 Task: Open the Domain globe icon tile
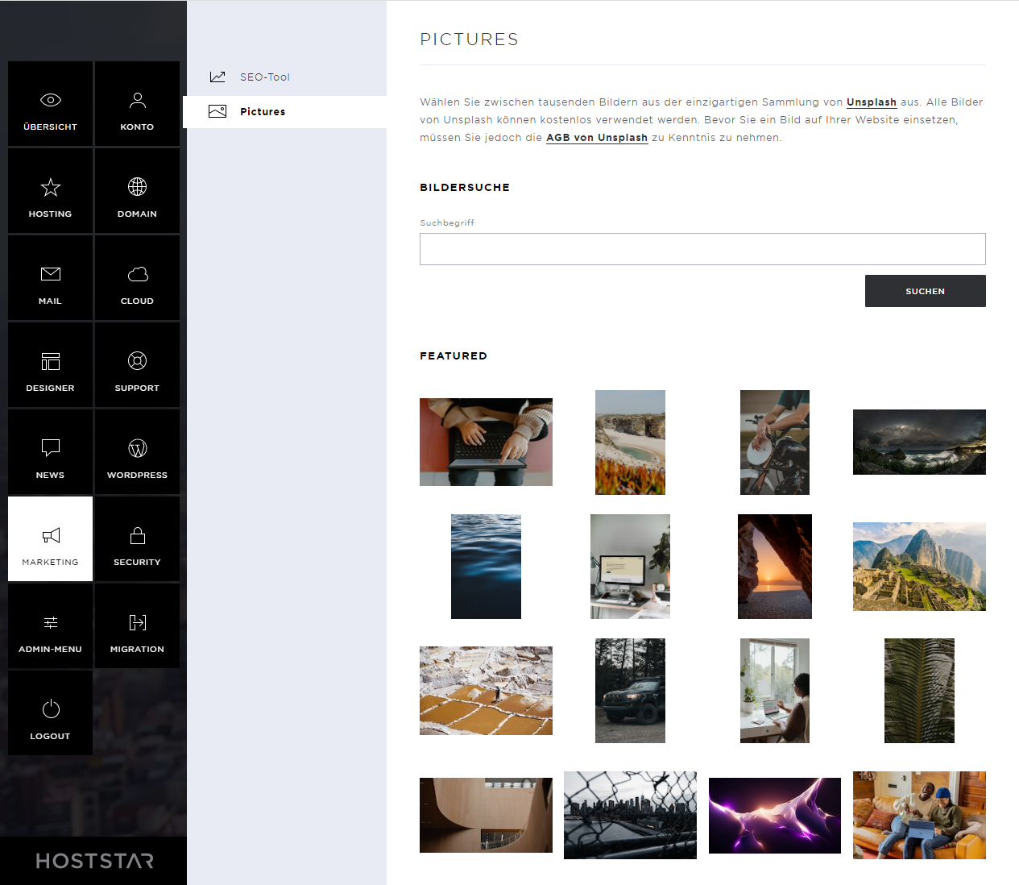click(137, 191)
